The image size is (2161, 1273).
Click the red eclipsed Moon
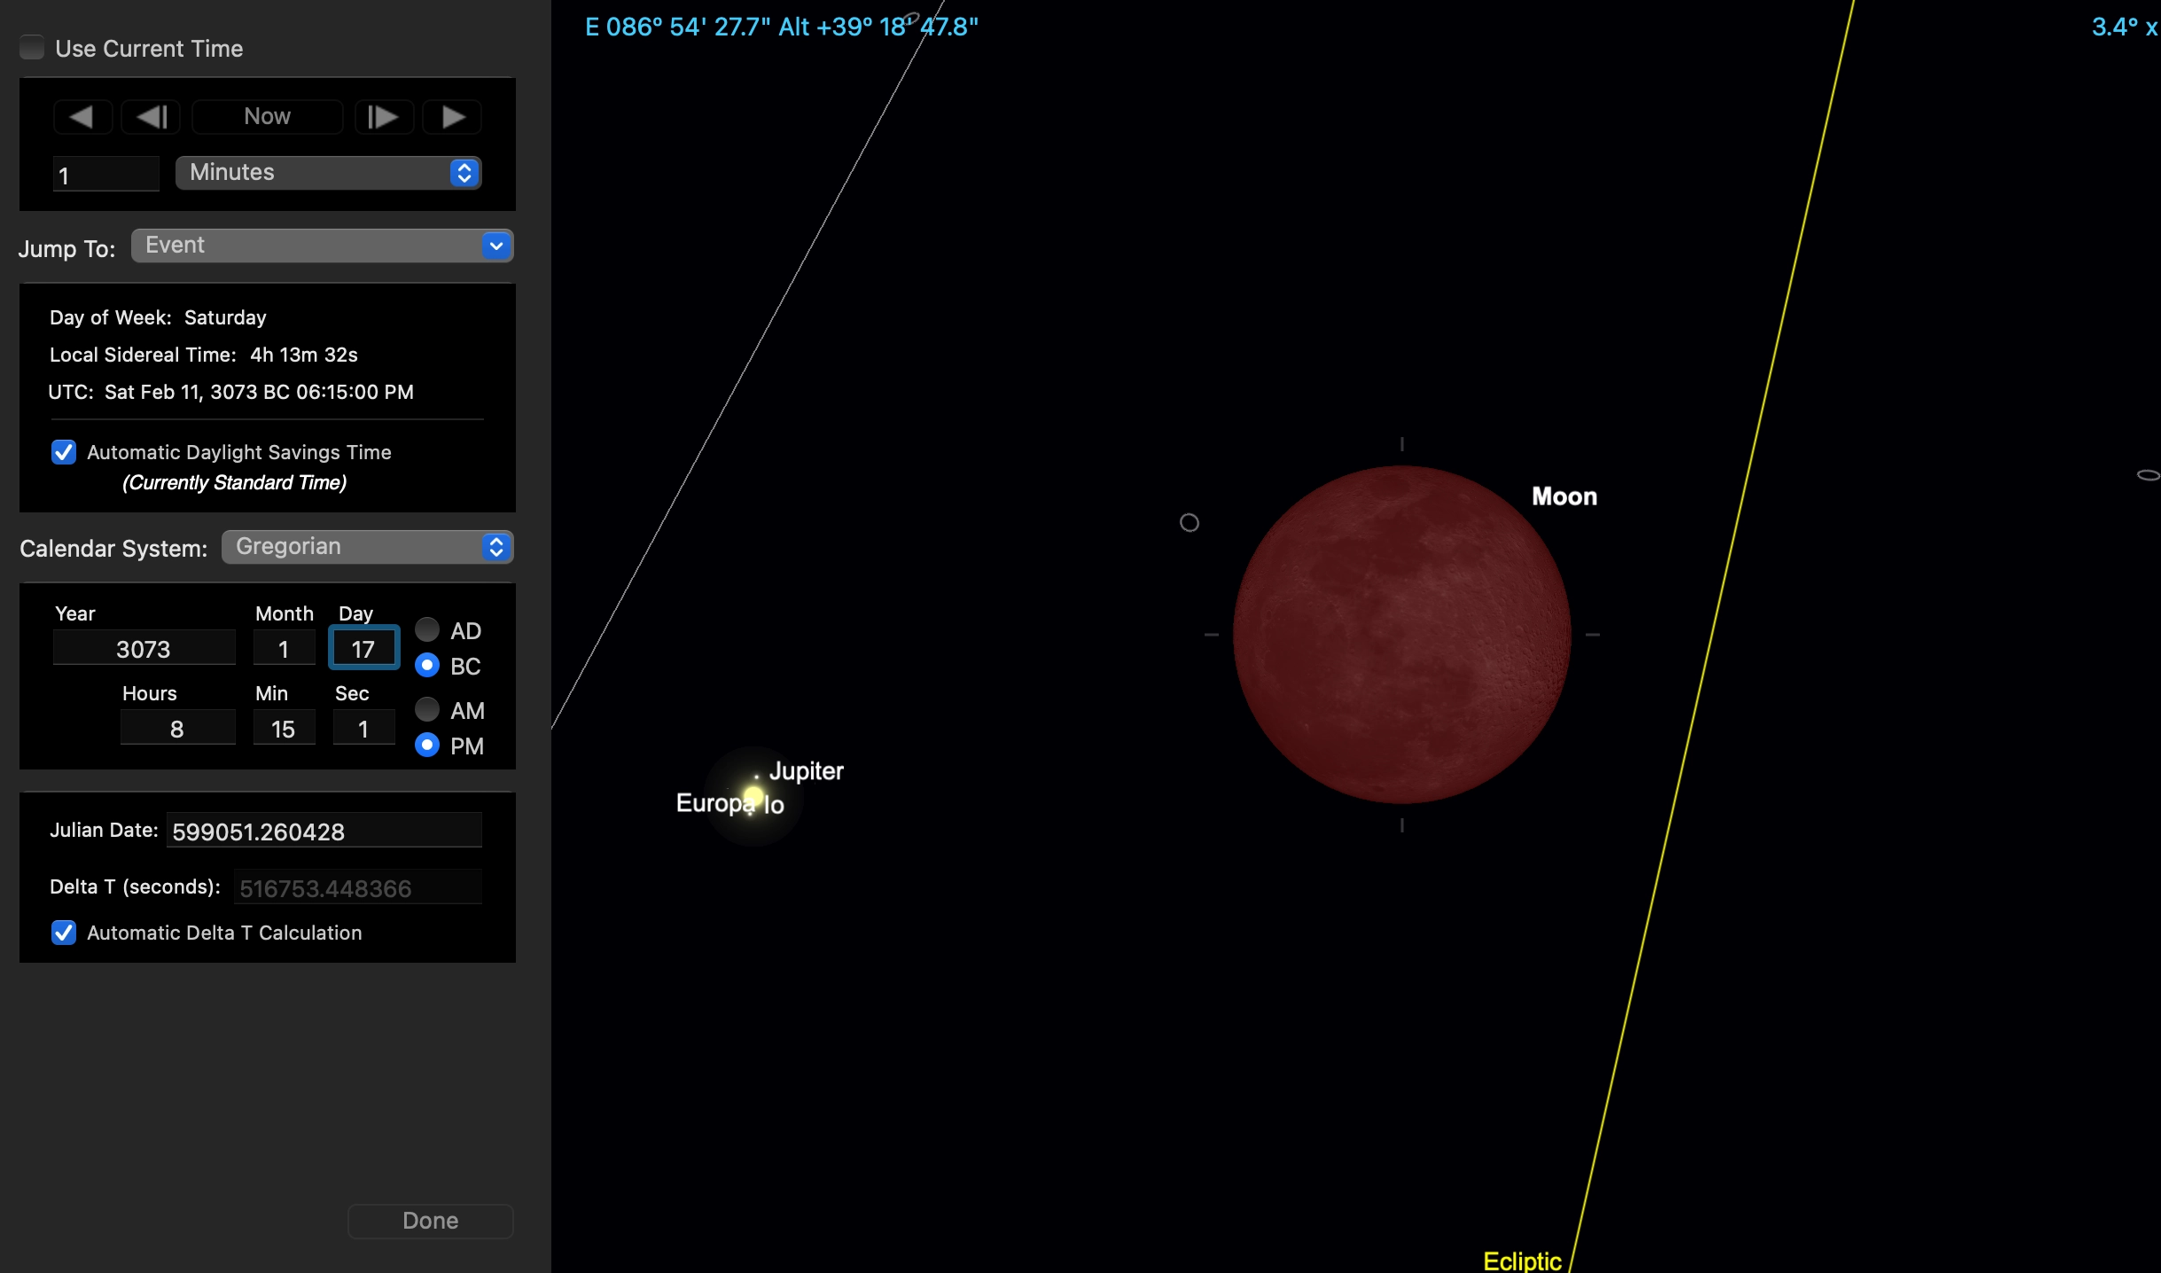(1400, 635)
